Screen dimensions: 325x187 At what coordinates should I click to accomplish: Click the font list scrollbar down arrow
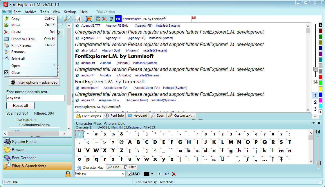[x=308, y=110]
